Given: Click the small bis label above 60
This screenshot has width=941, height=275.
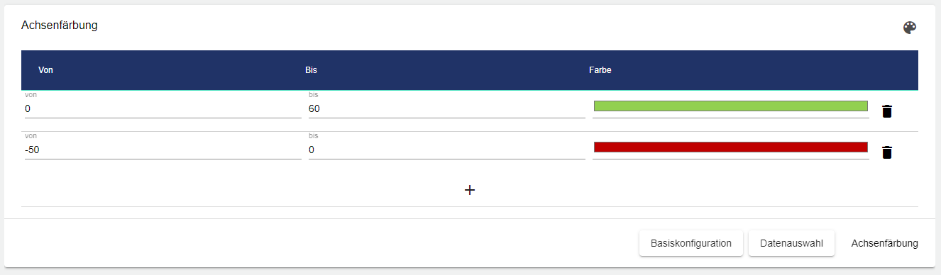Looking at the screenshot, I should click(x=314, y=94).
